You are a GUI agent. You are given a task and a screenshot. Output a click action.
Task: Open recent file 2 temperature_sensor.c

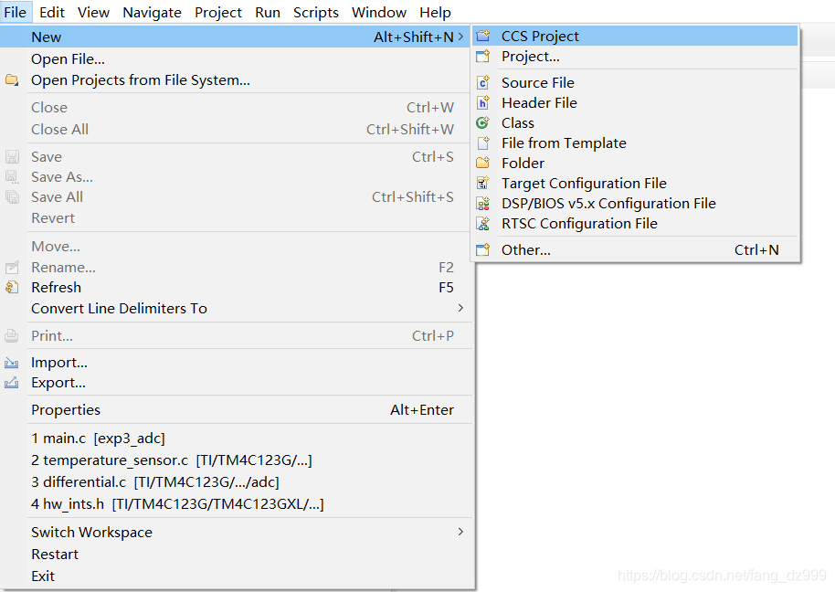coord(237,460)
